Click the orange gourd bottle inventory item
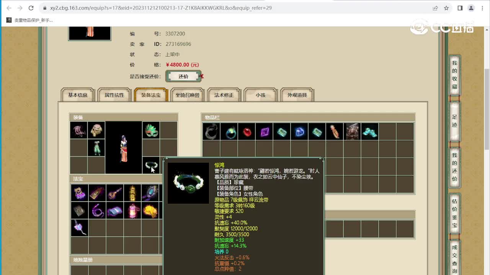490x275 pixels. (335, 131)
